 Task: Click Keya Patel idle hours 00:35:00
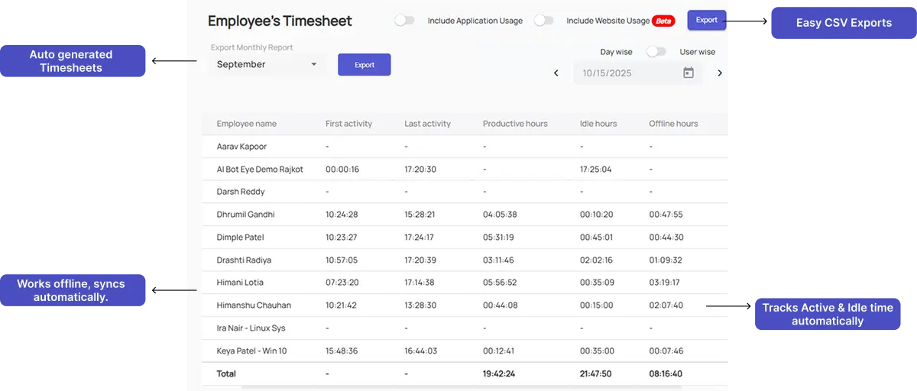(596, 351)
